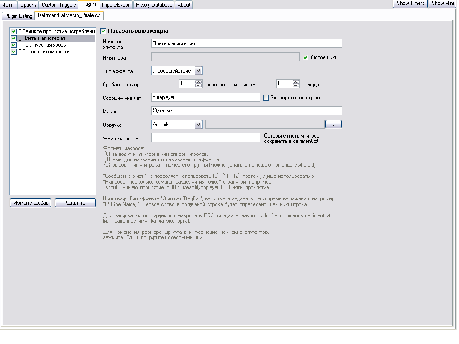
Task: Switch to the Custom Triggers tab
Action: (59, 5)
